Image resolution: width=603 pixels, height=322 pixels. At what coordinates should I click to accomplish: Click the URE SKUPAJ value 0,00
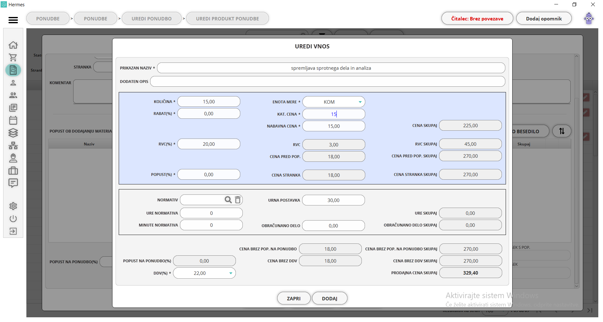(470, 213)
